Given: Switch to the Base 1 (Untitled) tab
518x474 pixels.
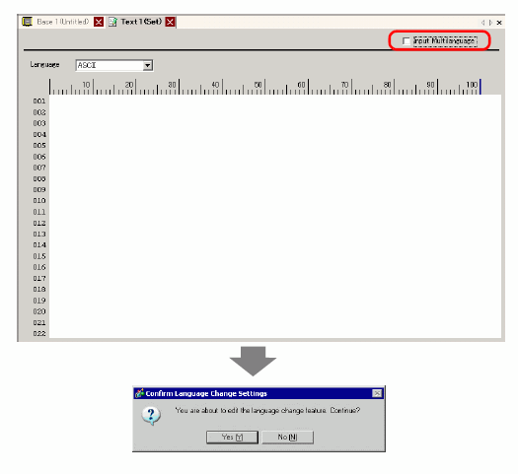Looking at the screenshot, I should [63, 22].
